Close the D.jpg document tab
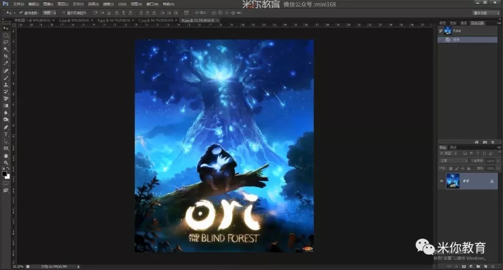Viewport: 503px width, 270px height. [x=218, y=20]
